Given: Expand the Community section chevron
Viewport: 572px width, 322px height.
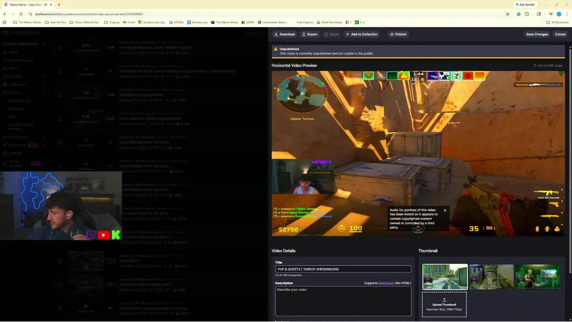Looking at the screenshot, I should click(44, 85).
